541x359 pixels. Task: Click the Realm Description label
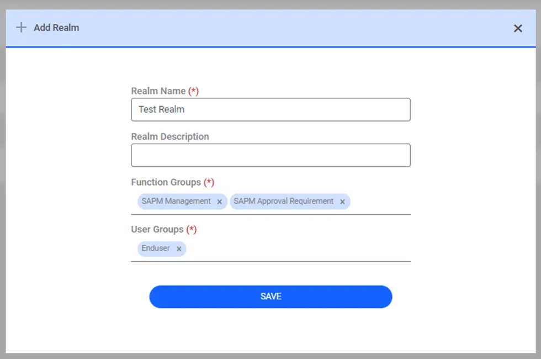pos(170,137)
